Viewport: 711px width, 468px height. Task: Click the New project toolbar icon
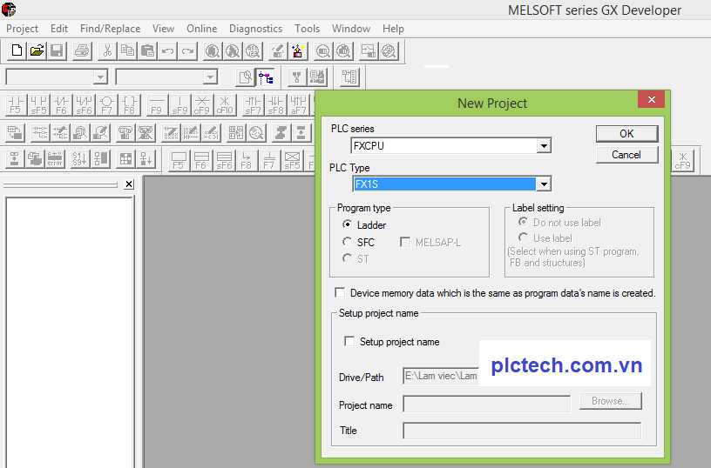tap(17, 50)
